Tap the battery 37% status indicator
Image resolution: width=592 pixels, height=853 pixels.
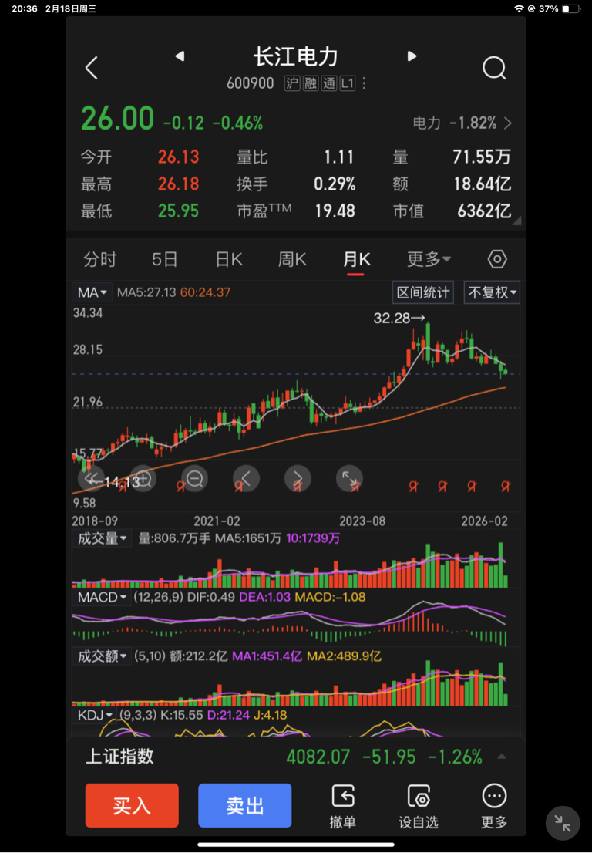(x=559, y=8)
